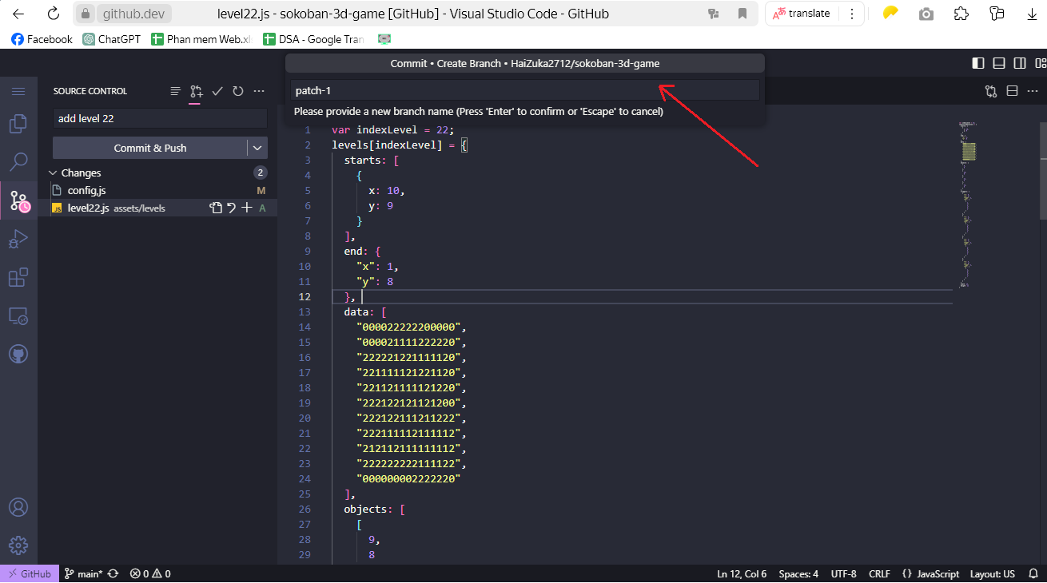
Task: Click Ln 12, Col 6 in status bar
Action: pos(742,573)
